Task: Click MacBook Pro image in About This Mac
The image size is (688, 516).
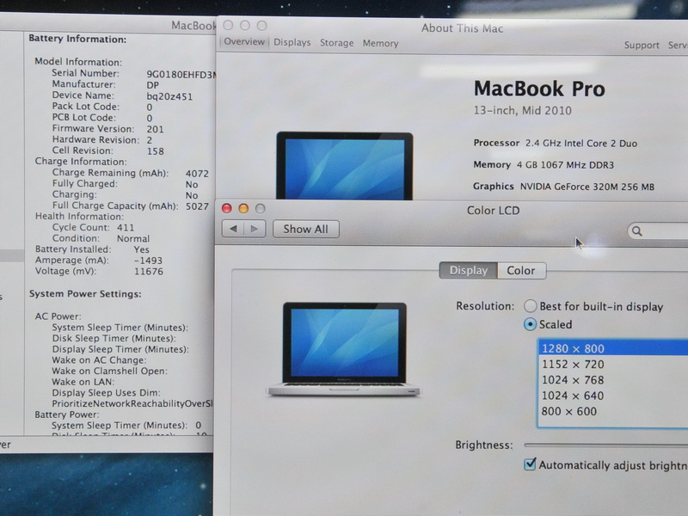Action: pos(345,166)
